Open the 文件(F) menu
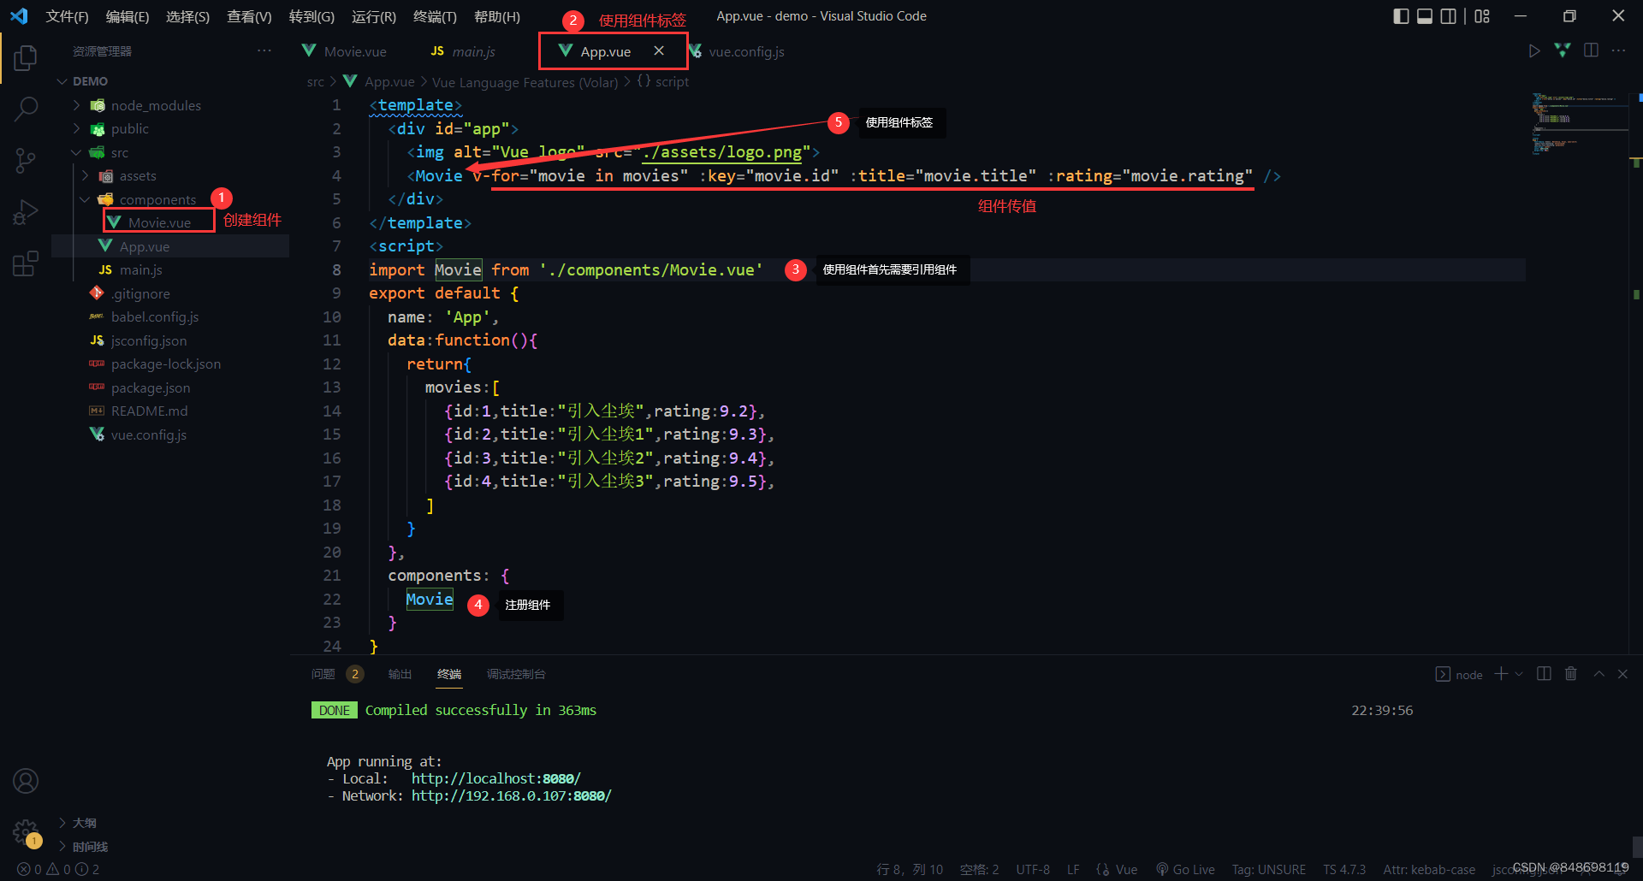Screen dimensions: 1643x881 click(67, 16)
